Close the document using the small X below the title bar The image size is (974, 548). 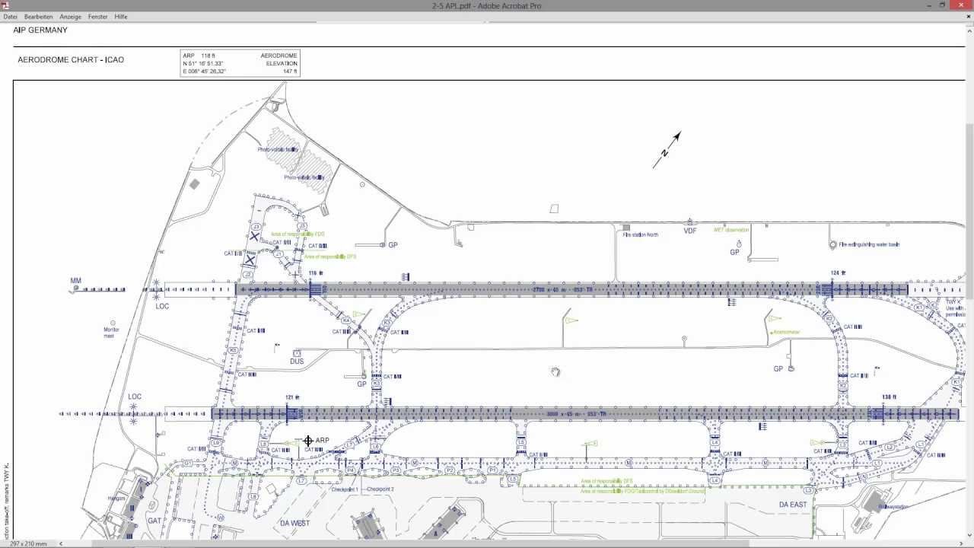click(x=969, y=17)
